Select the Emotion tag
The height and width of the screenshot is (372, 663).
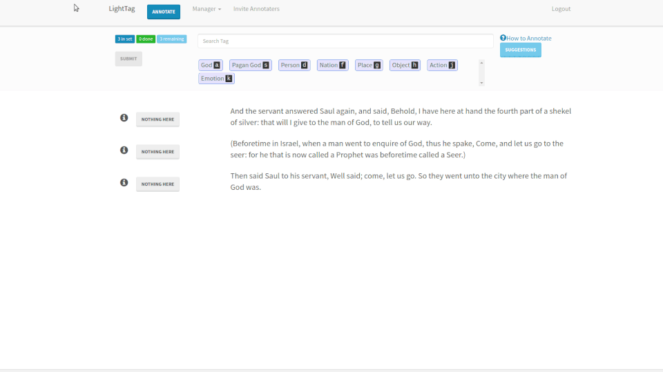coord(216,79)
